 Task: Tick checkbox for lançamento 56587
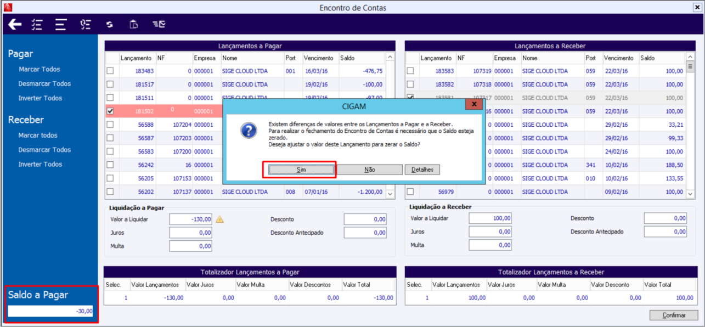click(x=110, y=138)
